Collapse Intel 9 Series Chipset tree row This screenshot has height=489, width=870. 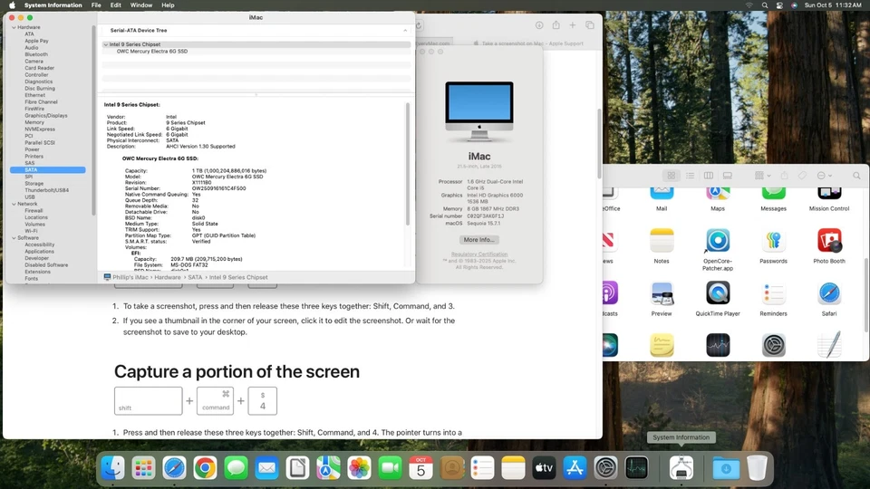(105, 44)
